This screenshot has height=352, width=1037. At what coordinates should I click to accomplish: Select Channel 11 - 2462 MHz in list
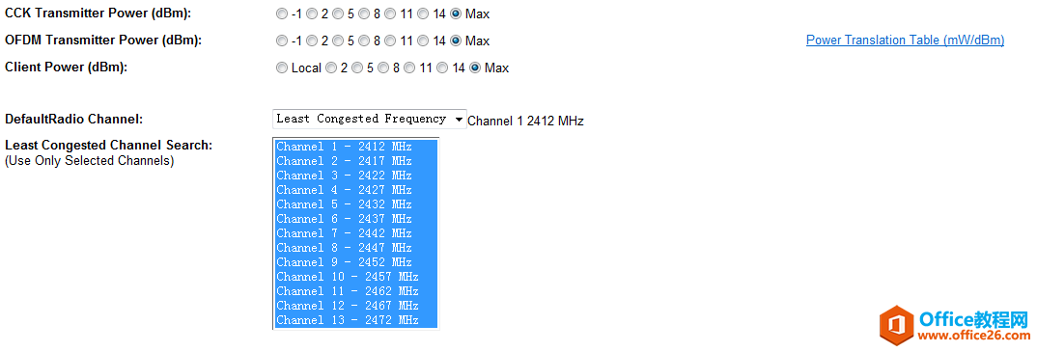(356, 291)
